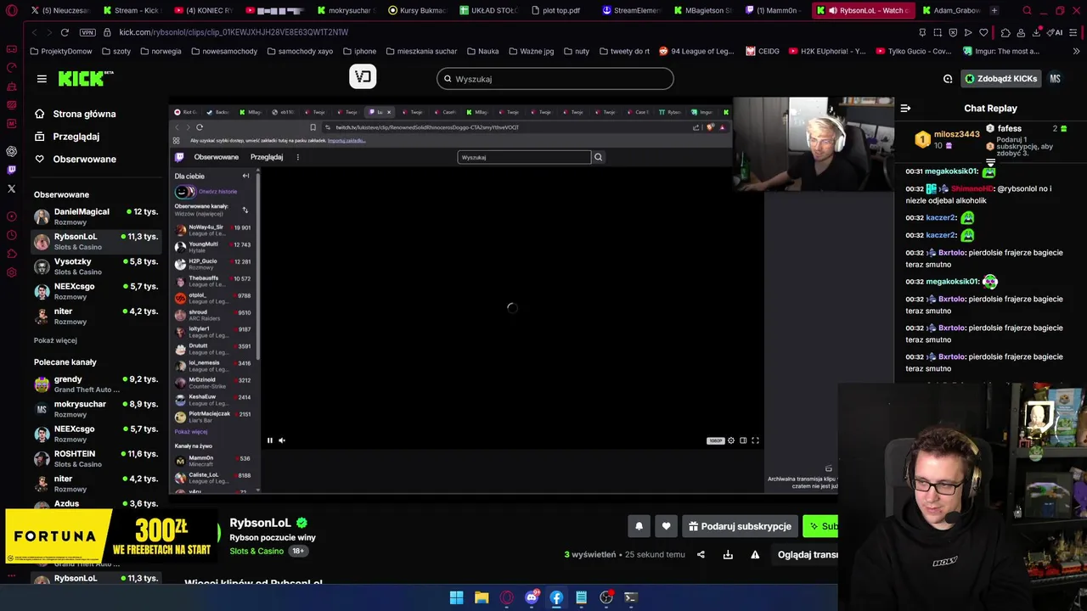Toggle theater mode in the player
The width and height of the screenshot is (1087, 611).
743,440
